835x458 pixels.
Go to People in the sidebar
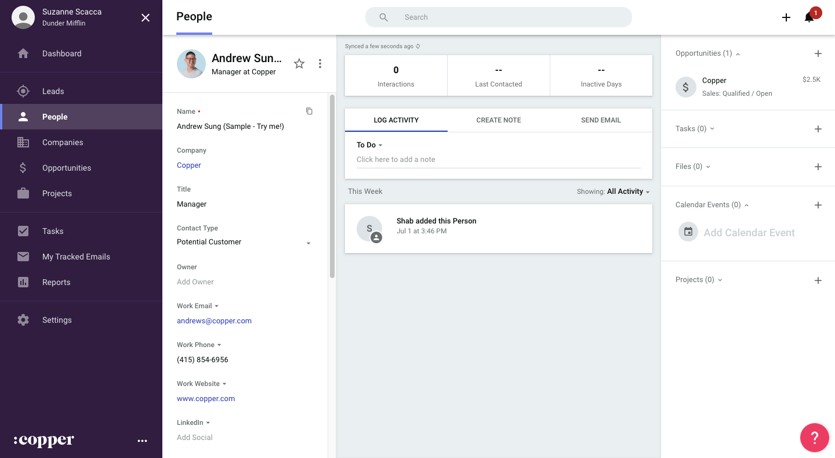pos(81,117)
